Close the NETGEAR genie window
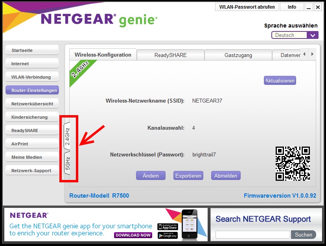Image resolution: width=326 pixels, height=246 pixels. click(318, 7)
